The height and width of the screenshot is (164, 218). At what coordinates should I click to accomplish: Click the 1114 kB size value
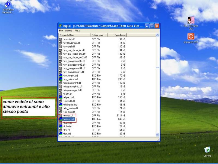coord(121,115)
